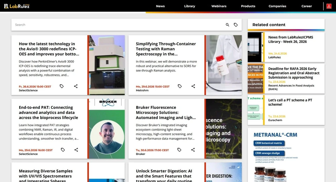Click 'Tu, 30.6.2026 17:00 CEST' date
The image size is (336, 182).
[152, 150]
